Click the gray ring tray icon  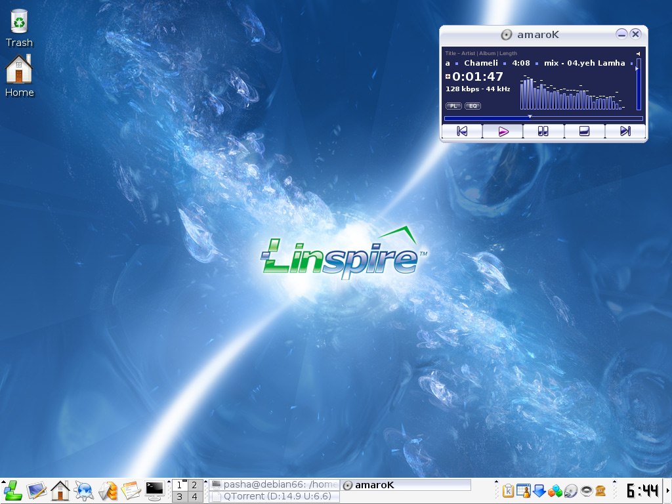[x=586, y=491]
